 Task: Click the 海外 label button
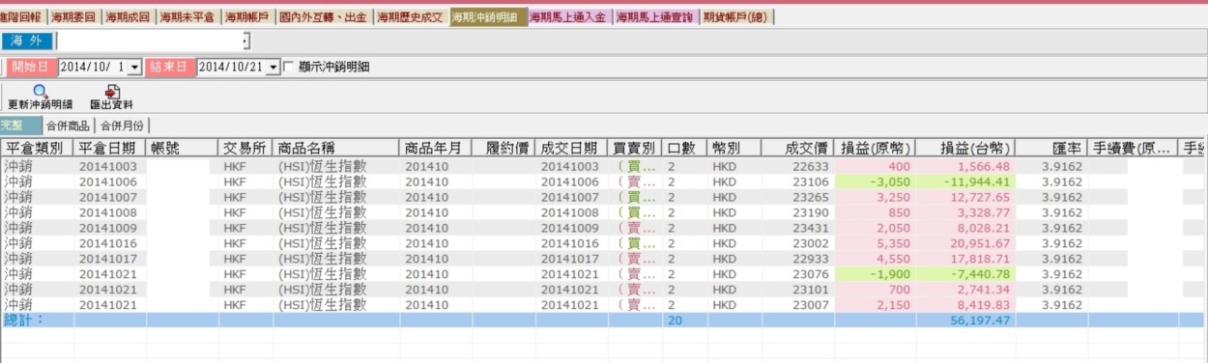pos(28,41)
